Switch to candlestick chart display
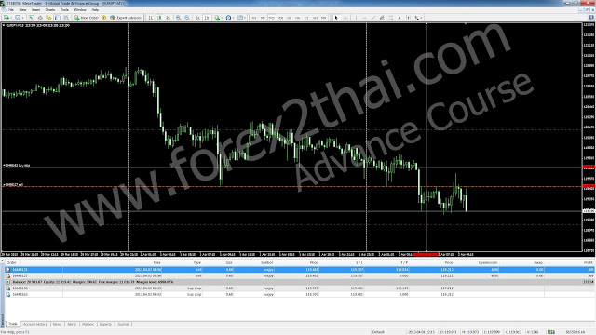The image size is (596, 335). [x=159, y=18]
